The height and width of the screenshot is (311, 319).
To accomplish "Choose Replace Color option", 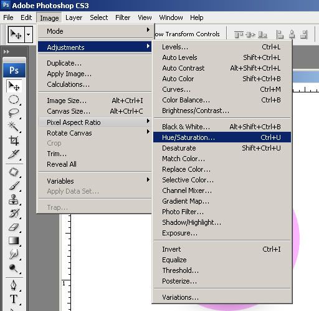I will pyautogui.click(x=222, y=169).
